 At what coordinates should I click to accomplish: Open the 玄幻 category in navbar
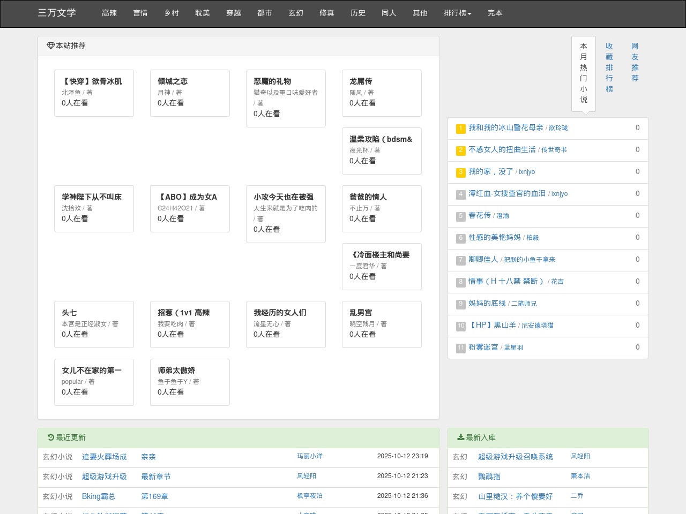click(x=296, y=13)
